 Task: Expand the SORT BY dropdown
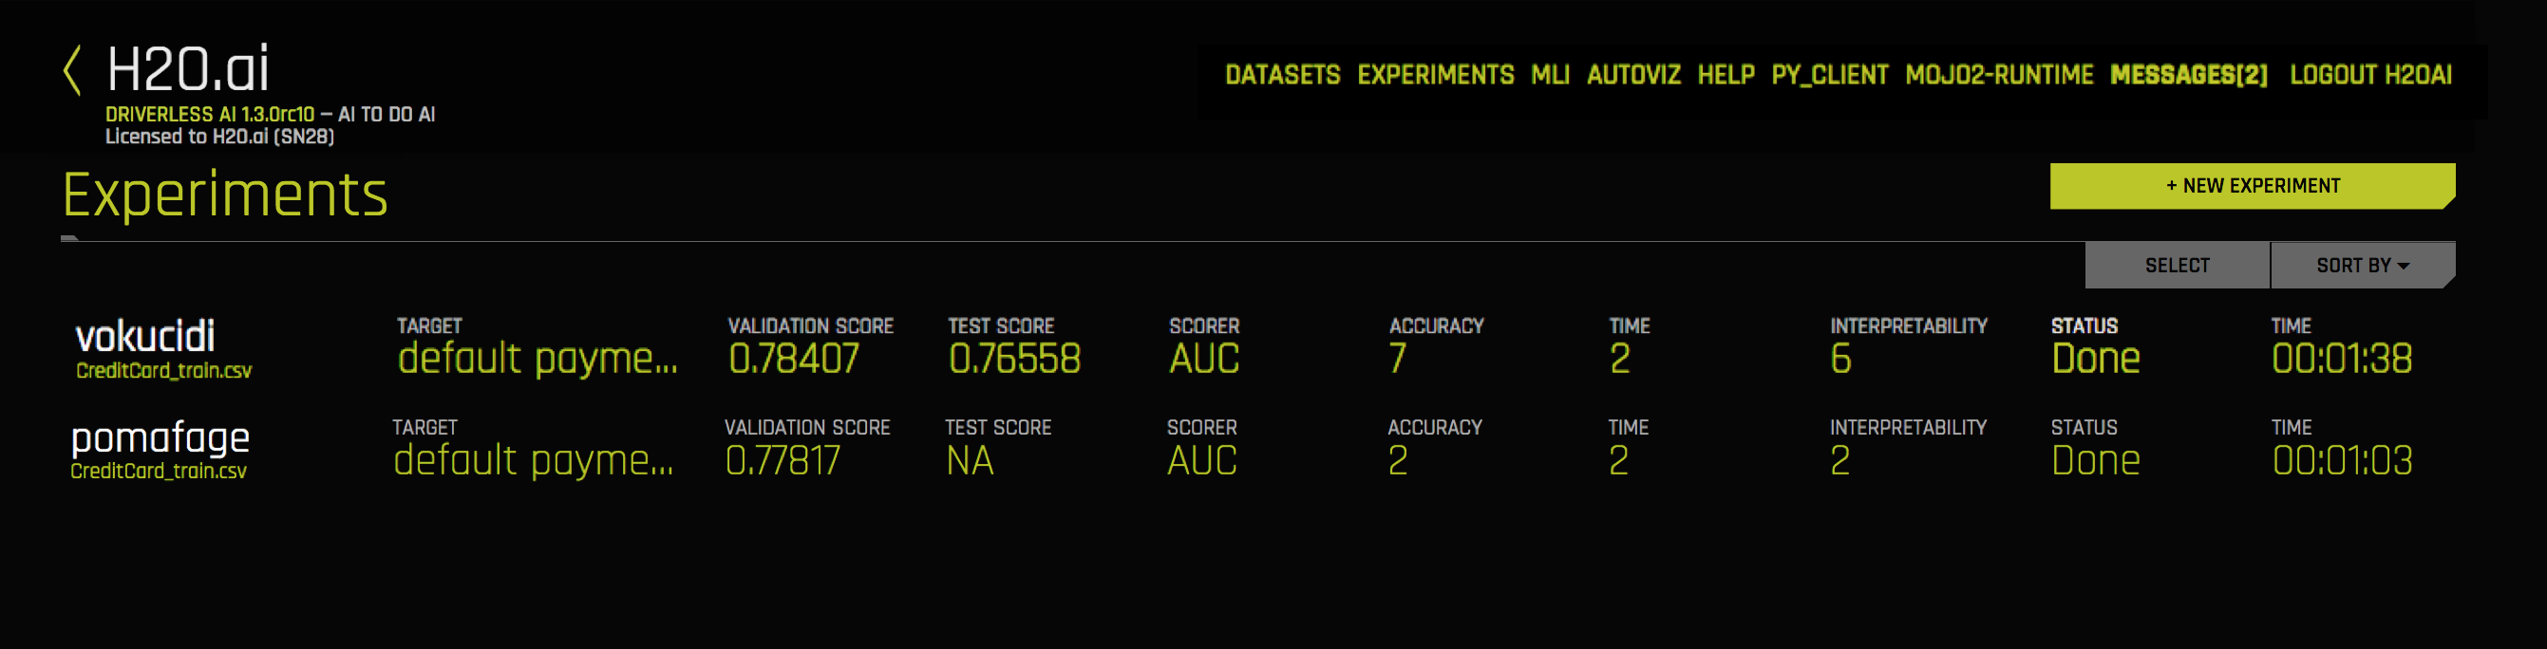(x=2362, y=265)
